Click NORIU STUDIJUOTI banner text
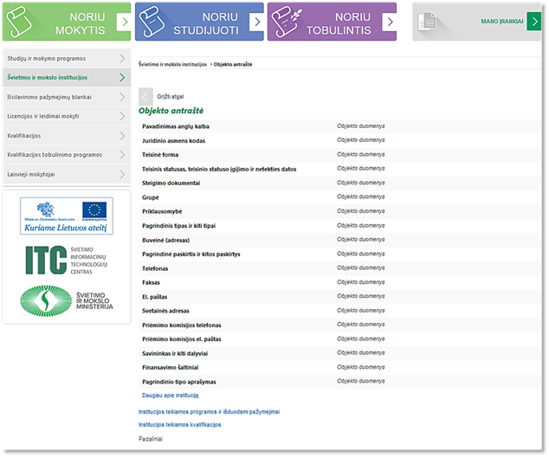The width and height of the screenshot is (549, 457). coord(206,23)
